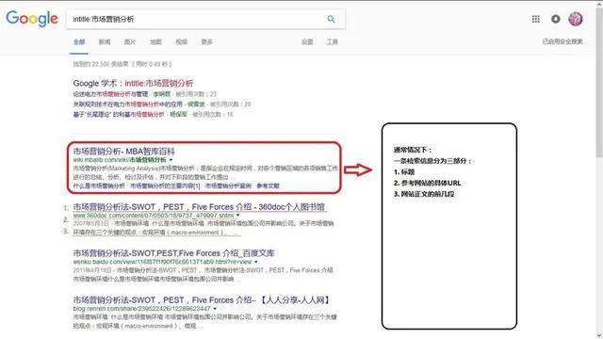The image size is (603, 339).
Task: Click the vertical page scrollbar thumb
Action: (599, 83)
